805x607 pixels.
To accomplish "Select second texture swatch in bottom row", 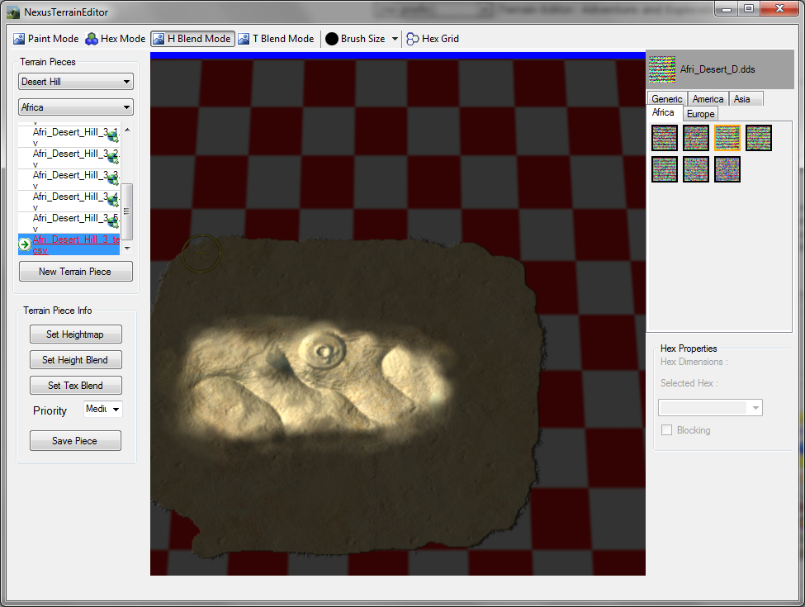I will click(696, 169).
